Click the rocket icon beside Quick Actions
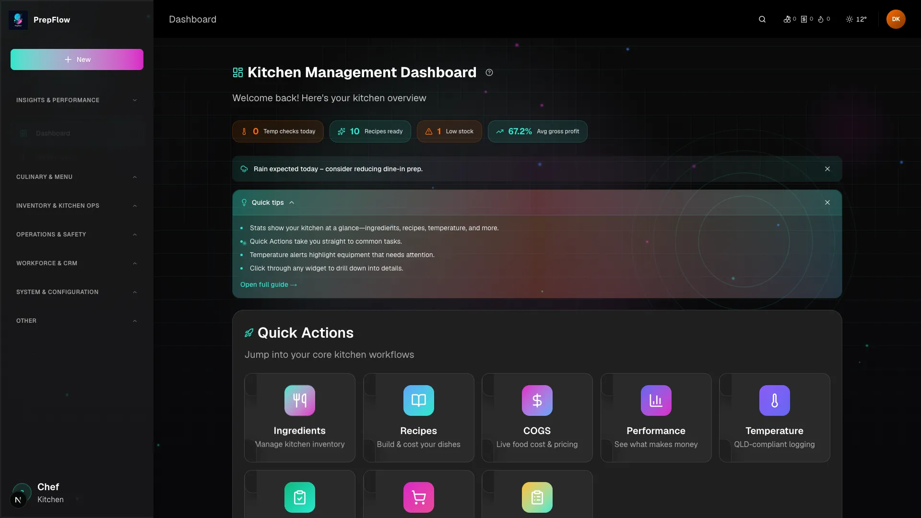 [x=249, y=333]
